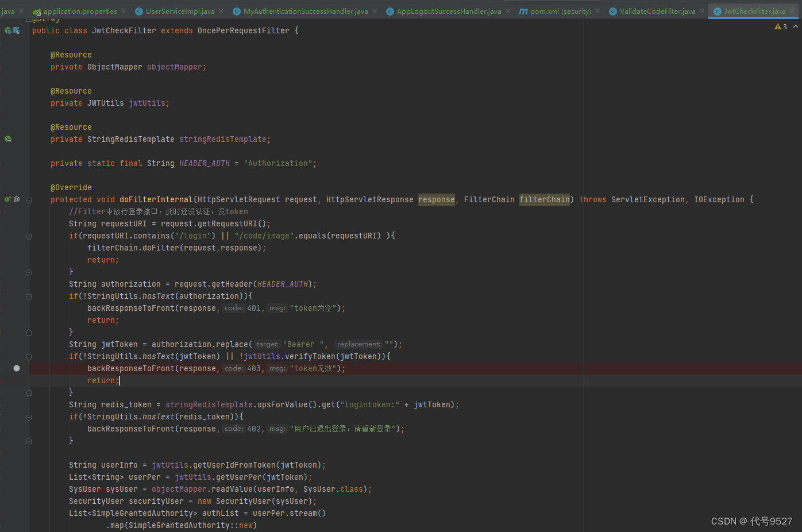Viewport: 802px width, 532px height.
Task: Close the JwtCheckFilter.java tab
Action: point(792,11)
